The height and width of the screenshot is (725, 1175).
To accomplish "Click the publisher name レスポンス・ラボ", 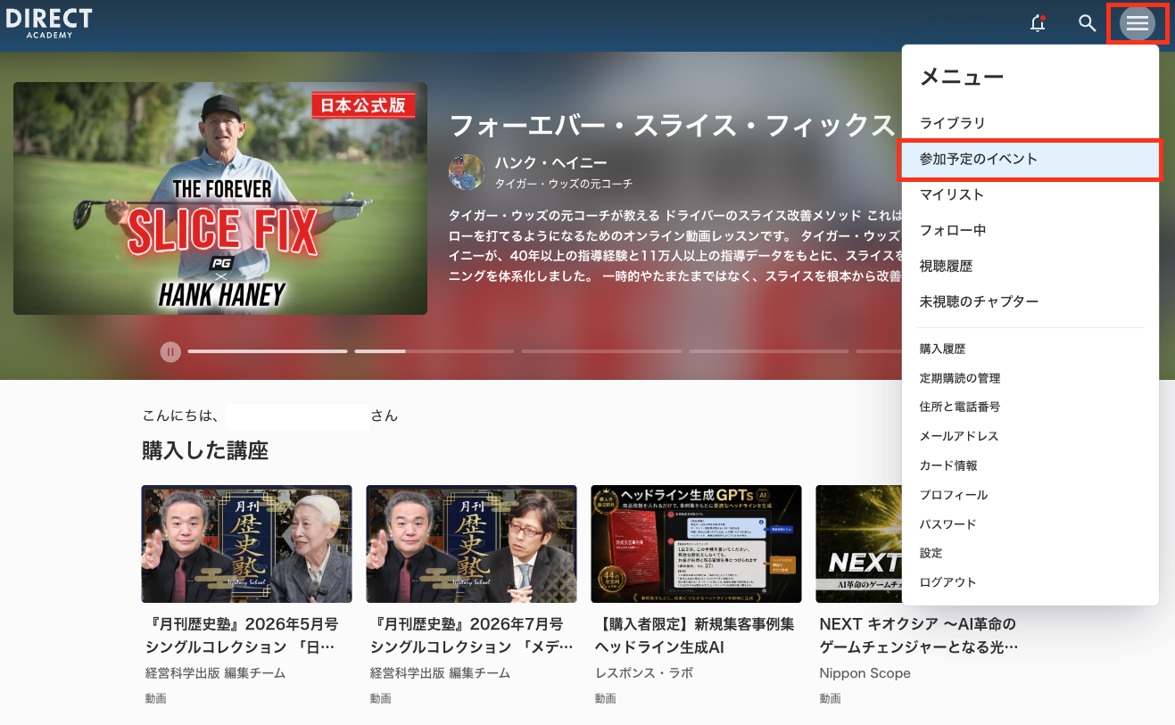I will pyautogui.click(x=644, y=673).
